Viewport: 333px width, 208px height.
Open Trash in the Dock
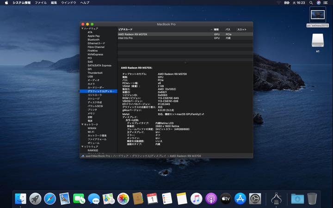click(x=312, y=199)
